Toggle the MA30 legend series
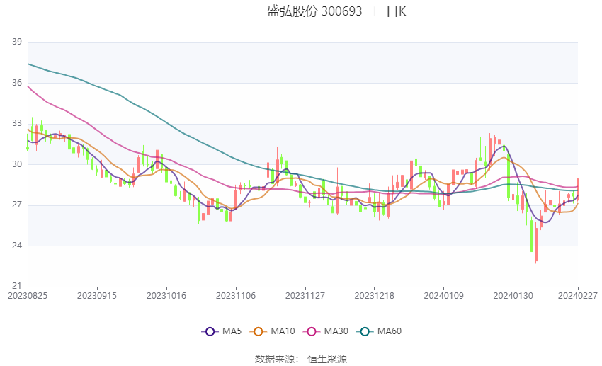Viewport: 602px width, 366px height. click(x=326, y=331)
